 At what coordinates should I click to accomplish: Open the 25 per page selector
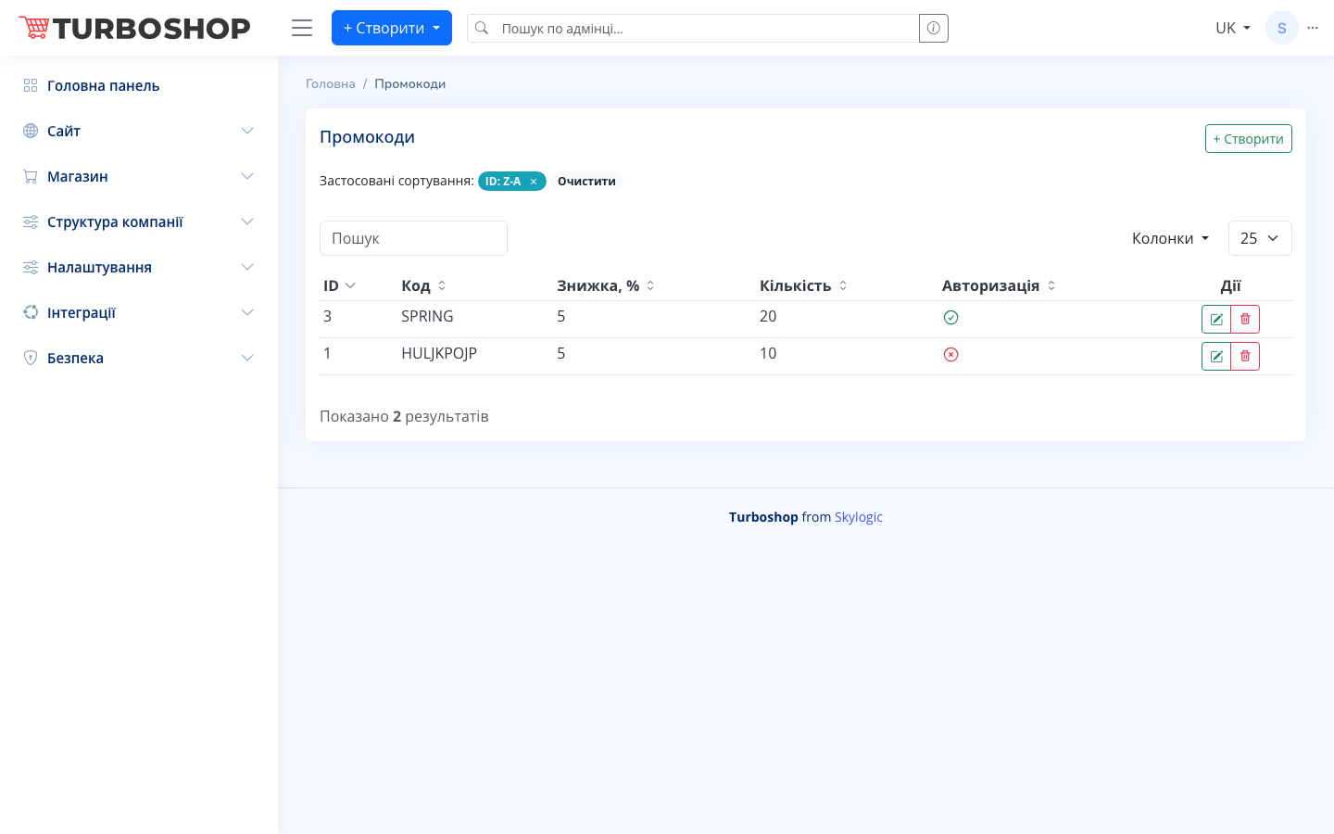pos(1260,238)
